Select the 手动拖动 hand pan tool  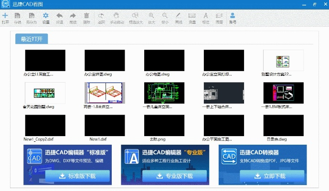116,15
